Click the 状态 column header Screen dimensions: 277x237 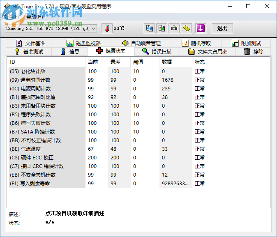[x=205, y=62]
